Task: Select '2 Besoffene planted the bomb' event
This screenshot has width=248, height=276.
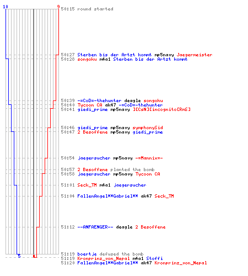Action: click(x=116, y=169)
